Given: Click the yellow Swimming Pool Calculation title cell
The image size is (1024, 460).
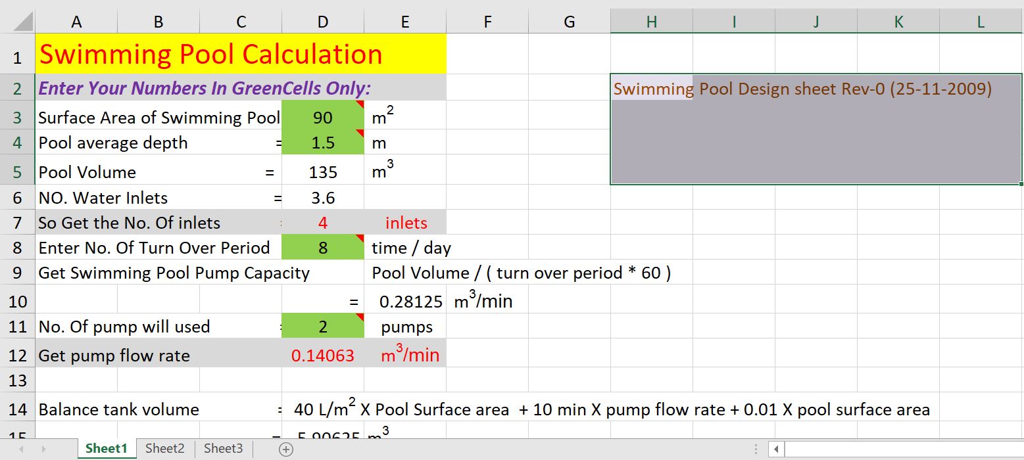Looking at the screenshot, I should click(x=210, y=54).
